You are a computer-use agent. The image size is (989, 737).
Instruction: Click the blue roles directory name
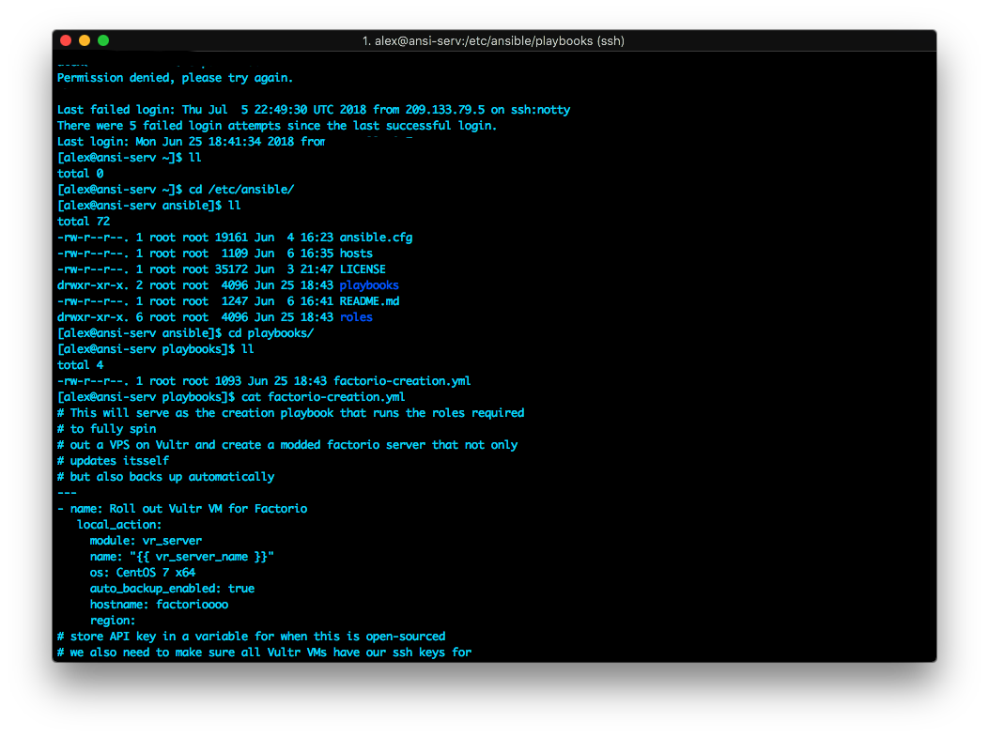point(356,317)
